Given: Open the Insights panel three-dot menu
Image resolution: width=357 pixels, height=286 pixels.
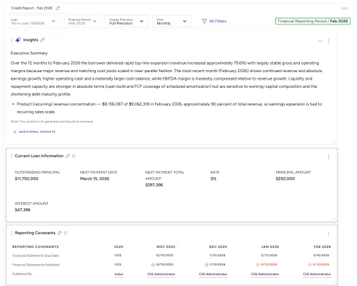Looking at the screenshot, I should 328,41.
